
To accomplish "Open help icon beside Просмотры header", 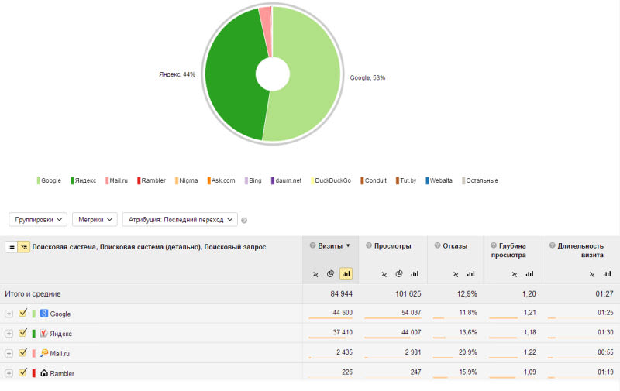I will tap(369, 245).
